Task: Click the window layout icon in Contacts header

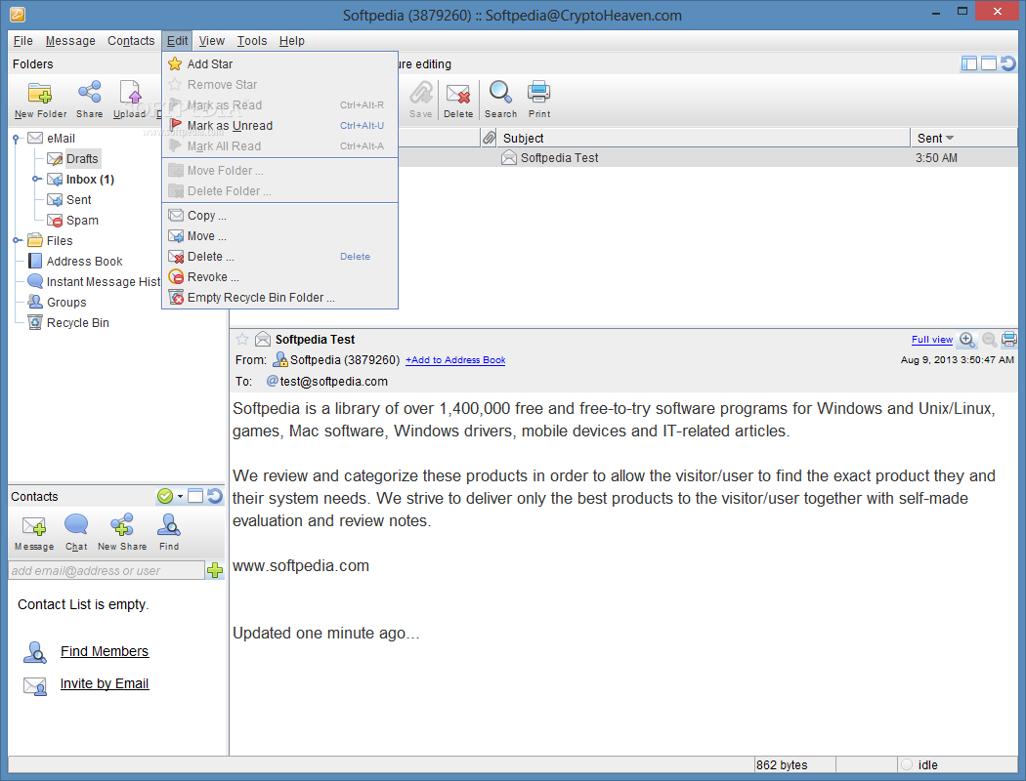Action: [195, 496]
